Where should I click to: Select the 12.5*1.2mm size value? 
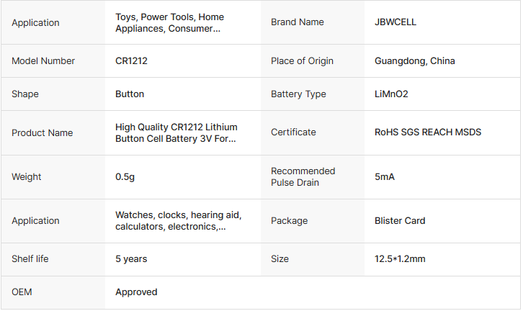click(x=400, y=258)
